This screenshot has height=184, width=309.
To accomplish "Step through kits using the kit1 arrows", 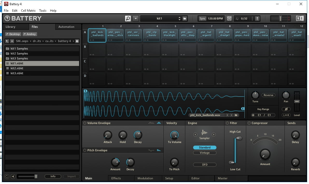I will tap(179, 18).
